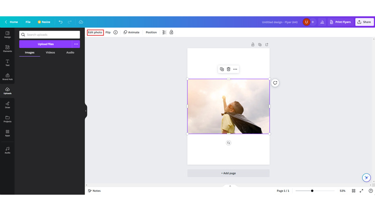Screen dimensions: 375x211
Task: Open the Uploads panel
Action: (x=7, y=91)
